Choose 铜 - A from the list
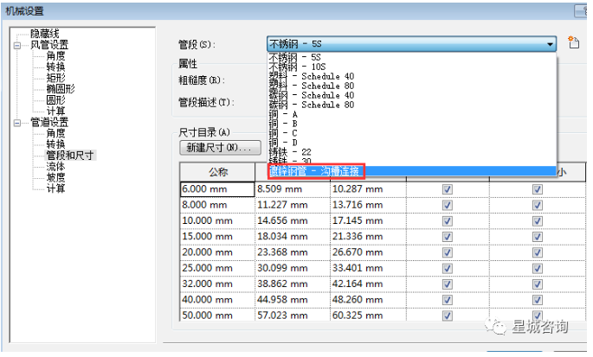The width and height of the screenshot is (593, 357). tap(412, 114)
